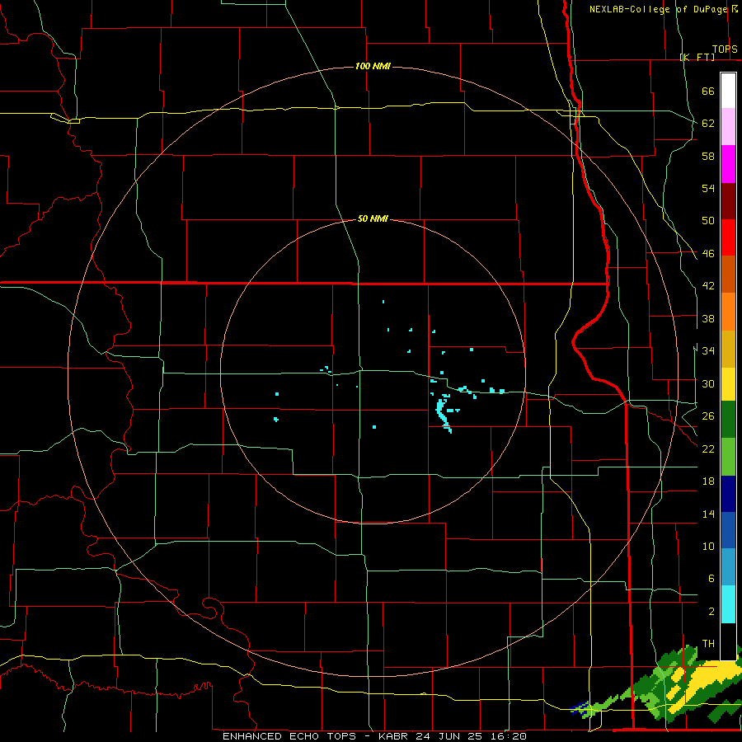Click the 22 legend value
742x742 pixels.
708,448
